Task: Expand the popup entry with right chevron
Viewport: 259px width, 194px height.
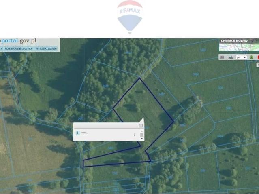Action: (135, 135)
